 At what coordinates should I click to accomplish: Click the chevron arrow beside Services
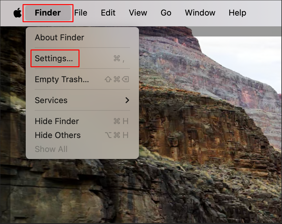127,100
